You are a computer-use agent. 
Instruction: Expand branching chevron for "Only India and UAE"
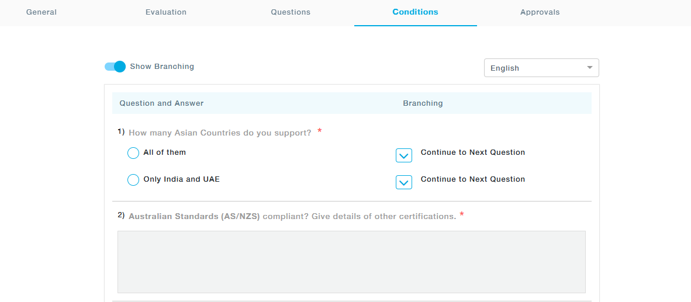click(404, 182)
